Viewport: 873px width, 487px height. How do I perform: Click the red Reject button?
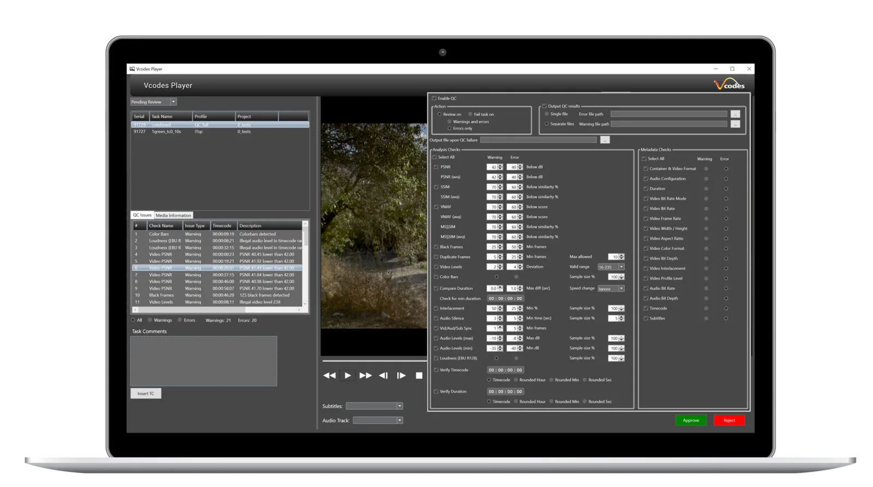click(730, 420)
